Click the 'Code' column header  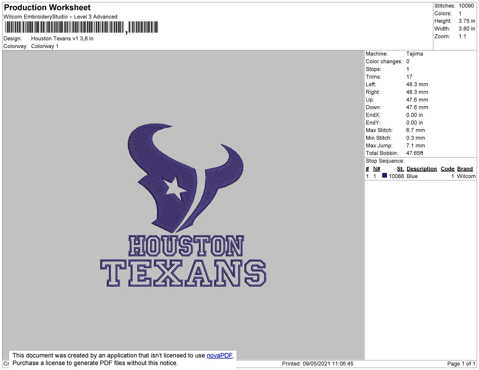click(448, 169)
